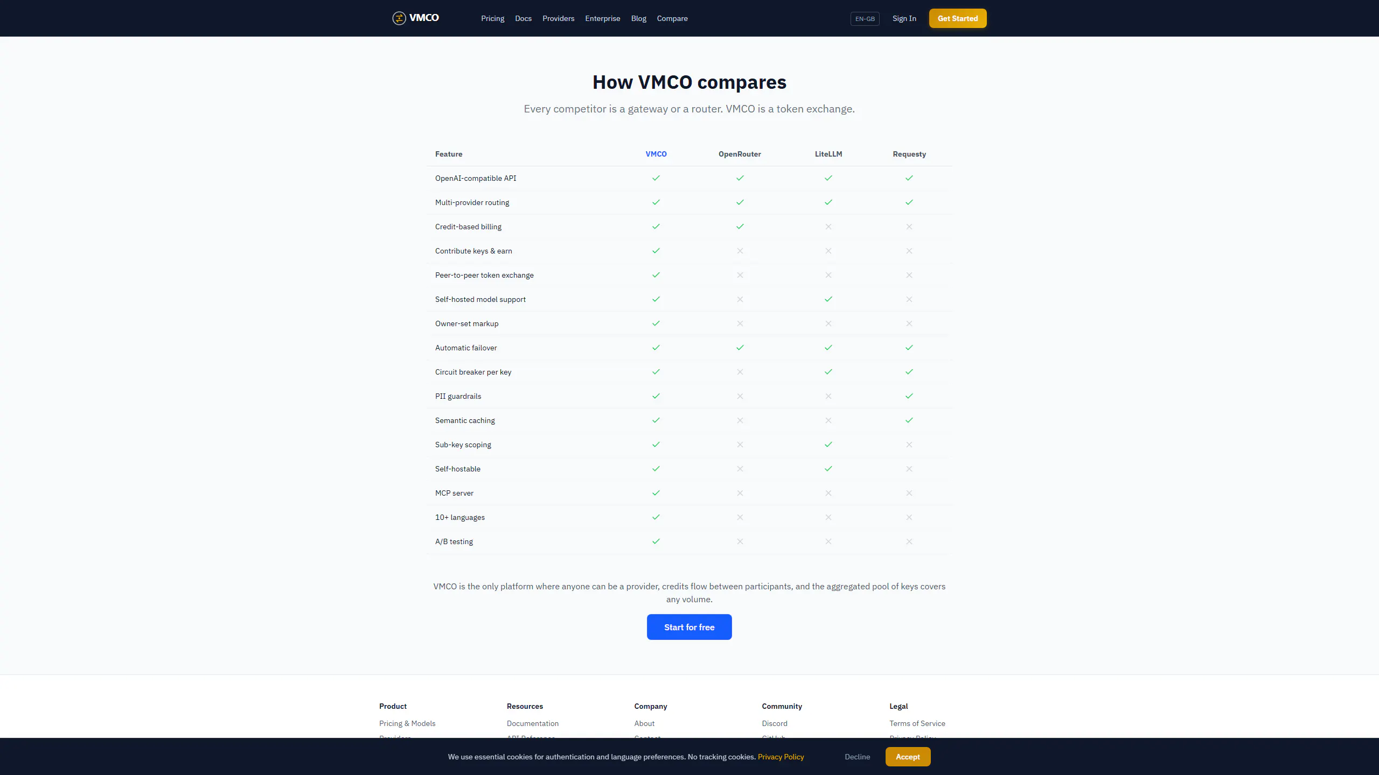Open the EN-GB language selector
Viewport: 1379px width, 775px height.
click(865, 19)
